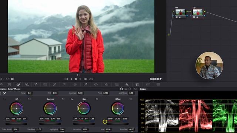The width and height of the screenshot is (237, 133).
Task: Adjust the Gain color wheel
Action: 84,108
